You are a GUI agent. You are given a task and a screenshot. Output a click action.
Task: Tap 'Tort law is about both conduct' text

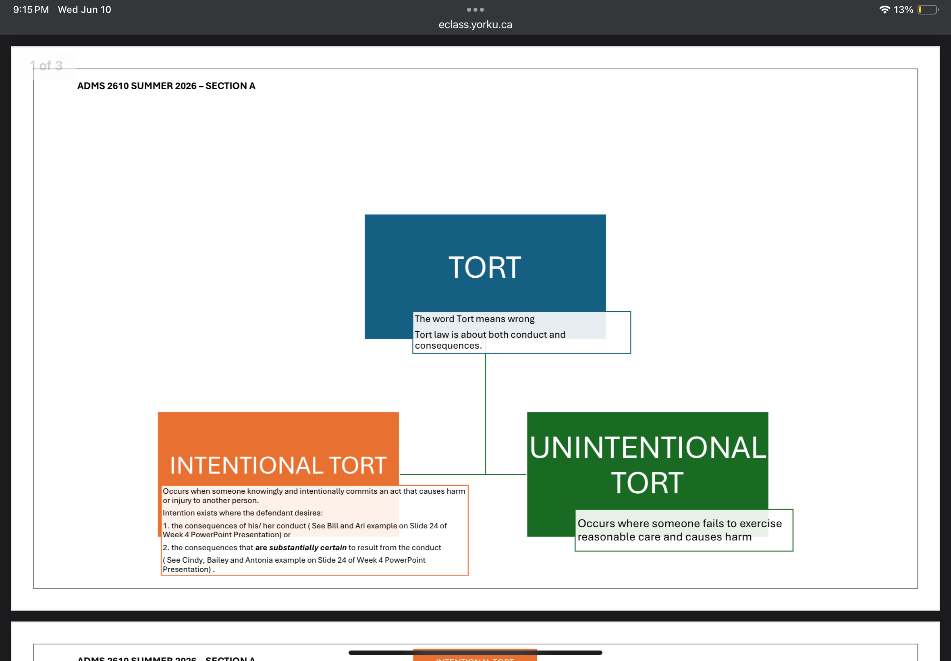(x=490, y=340)
